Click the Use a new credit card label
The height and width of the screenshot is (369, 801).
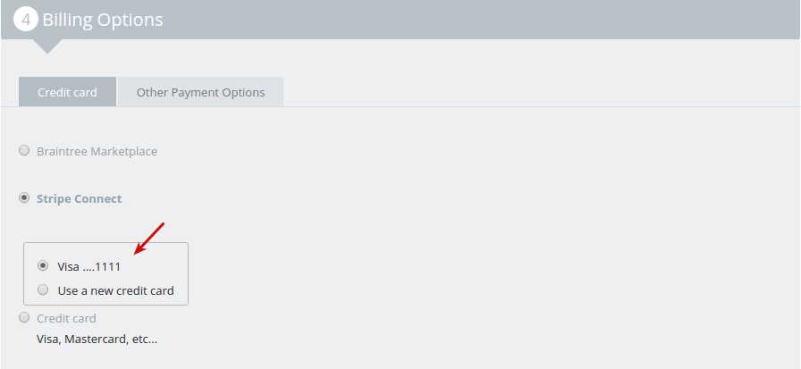pos(115,290)
